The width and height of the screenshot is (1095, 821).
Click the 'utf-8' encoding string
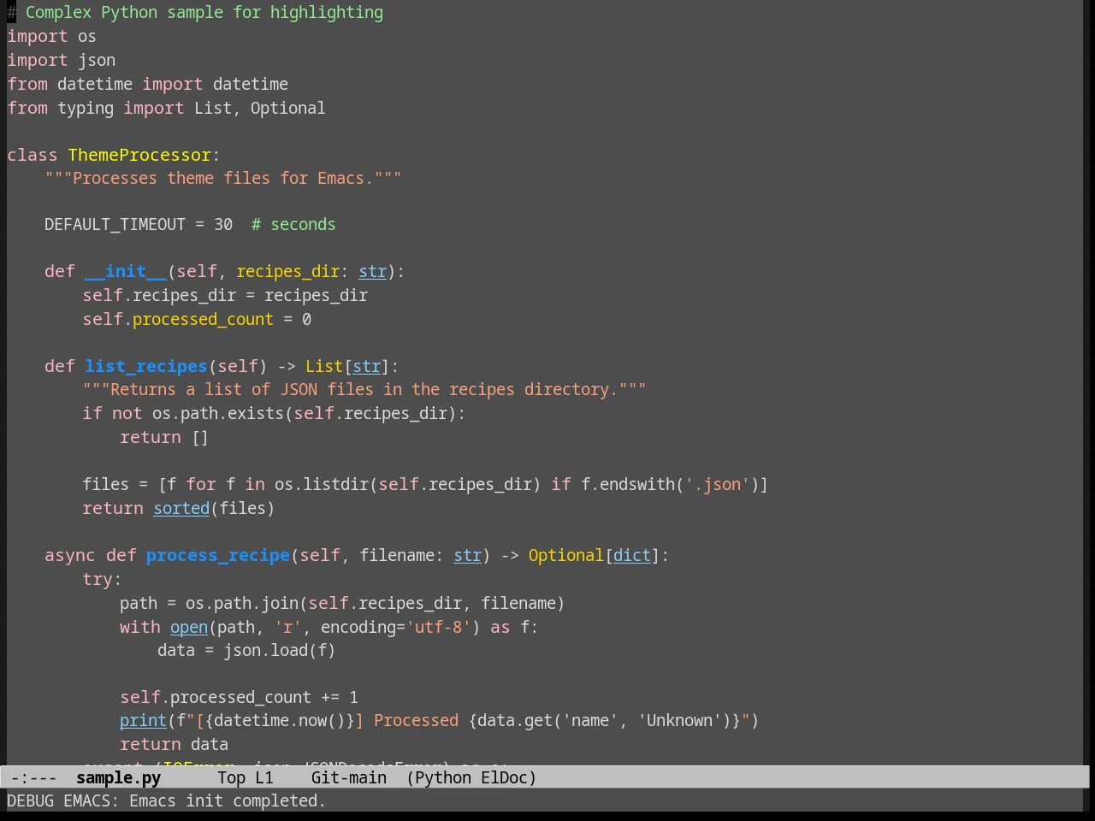coord(439,627)
